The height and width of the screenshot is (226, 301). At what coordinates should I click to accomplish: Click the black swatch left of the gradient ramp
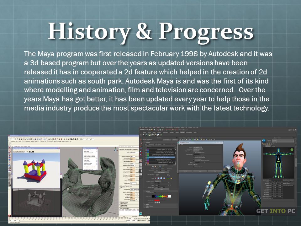pyautogui.click(x=153, y=196)
